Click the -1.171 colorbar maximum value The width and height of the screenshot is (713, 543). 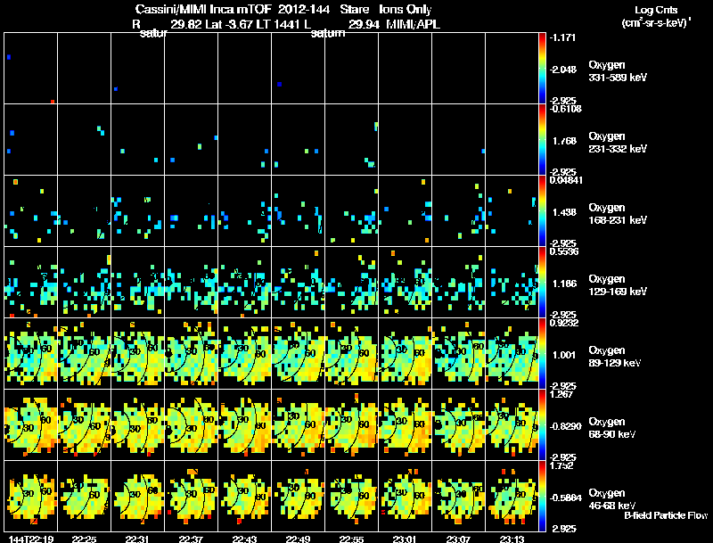pos(562,37)
